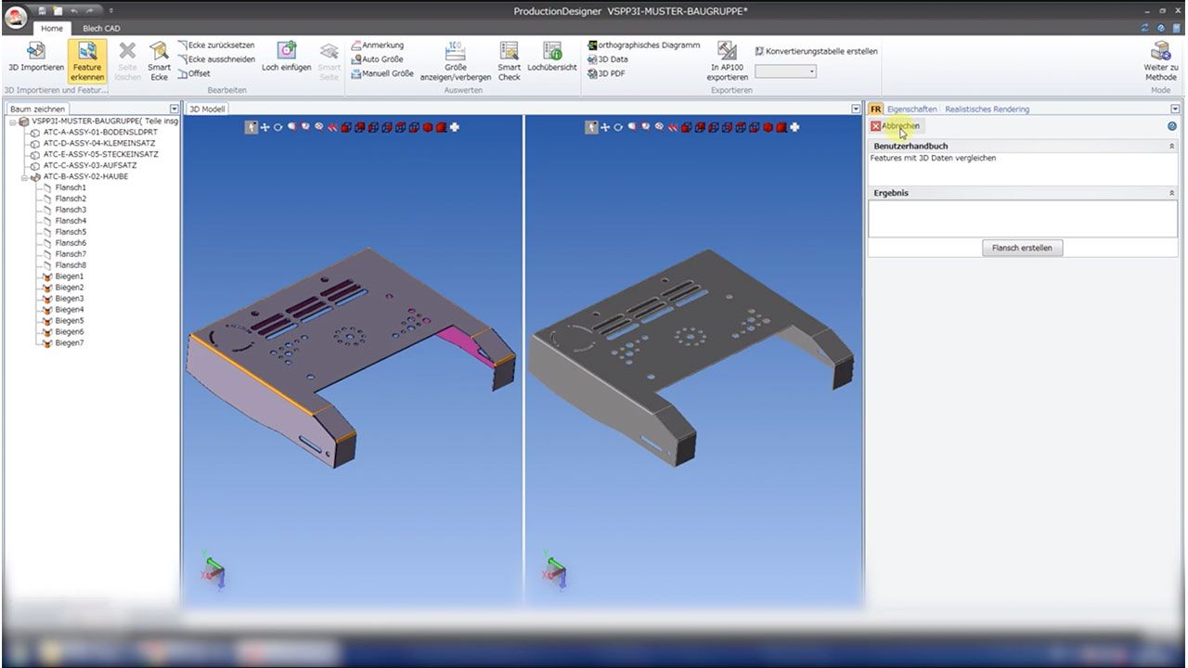1188x668 pixels.
Task: Select the Offset tool
Action: click(194, 73)
